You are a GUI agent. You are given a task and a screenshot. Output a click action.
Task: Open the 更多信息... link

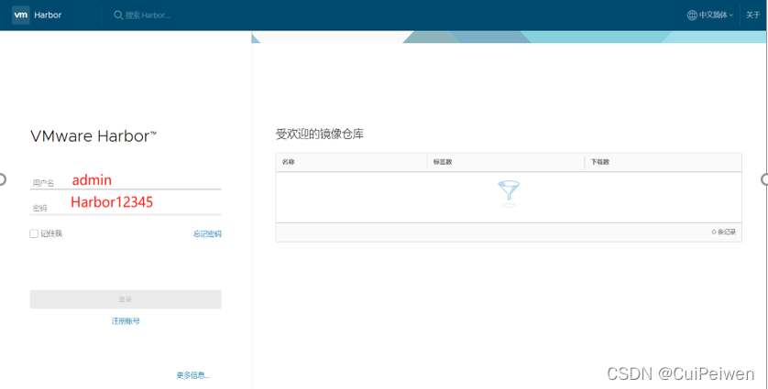193,375
